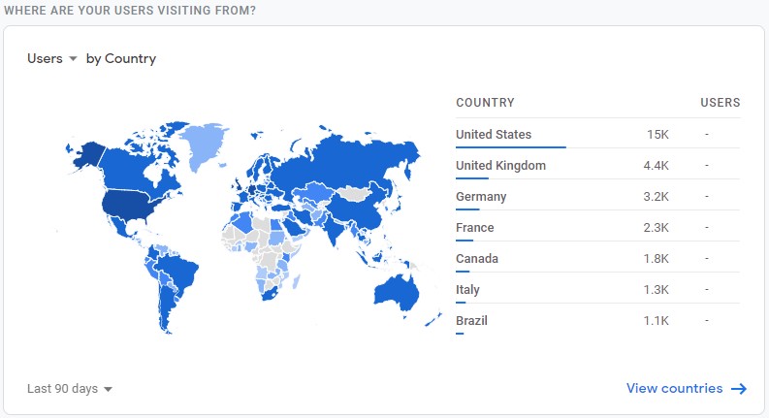Viewport: 769px width, 418px height.
Task: Open the Users metric dropdown
Action: (52, 58)
